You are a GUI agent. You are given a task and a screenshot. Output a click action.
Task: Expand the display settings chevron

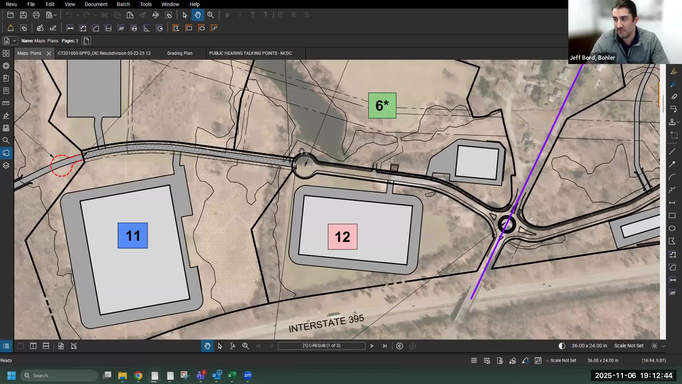[664, 346]
